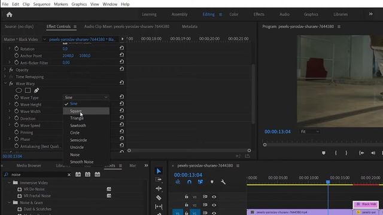Select the Razor tool
The image size is (383, 215).
159,198
